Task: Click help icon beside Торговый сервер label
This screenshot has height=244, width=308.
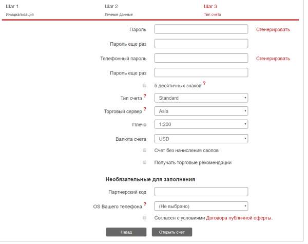Action: [x=145, y=108]
